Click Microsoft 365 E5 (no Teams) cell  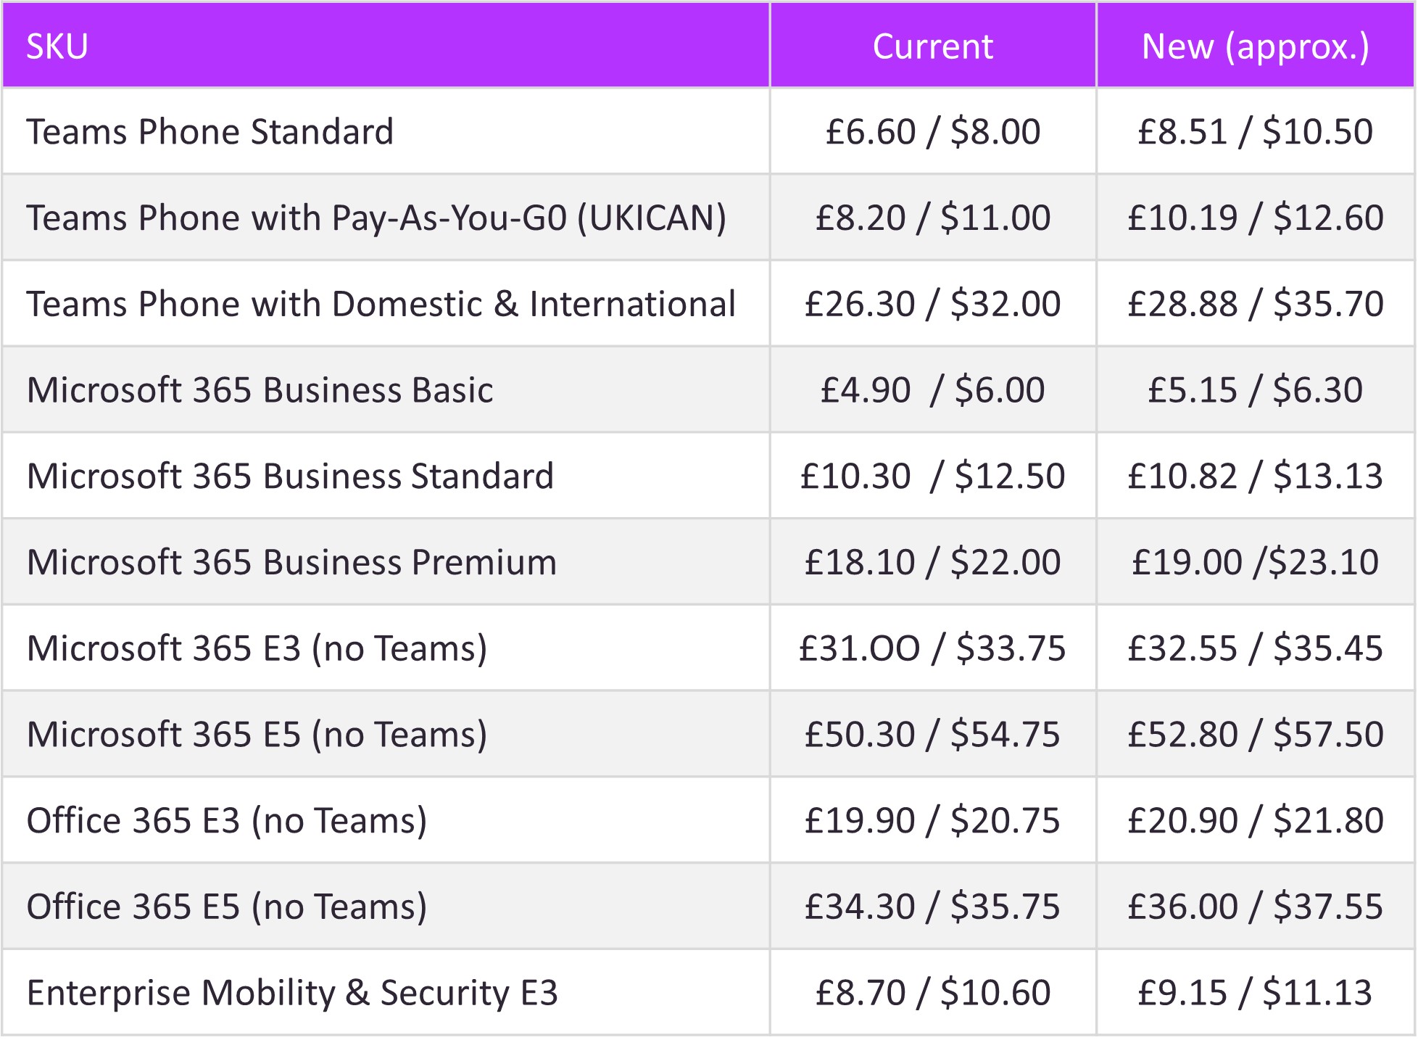(386, 735)
